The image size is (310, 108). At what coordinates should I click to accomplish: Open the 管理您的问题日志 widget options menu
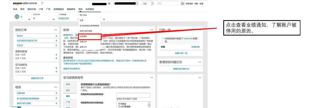[x=200, y=62]
